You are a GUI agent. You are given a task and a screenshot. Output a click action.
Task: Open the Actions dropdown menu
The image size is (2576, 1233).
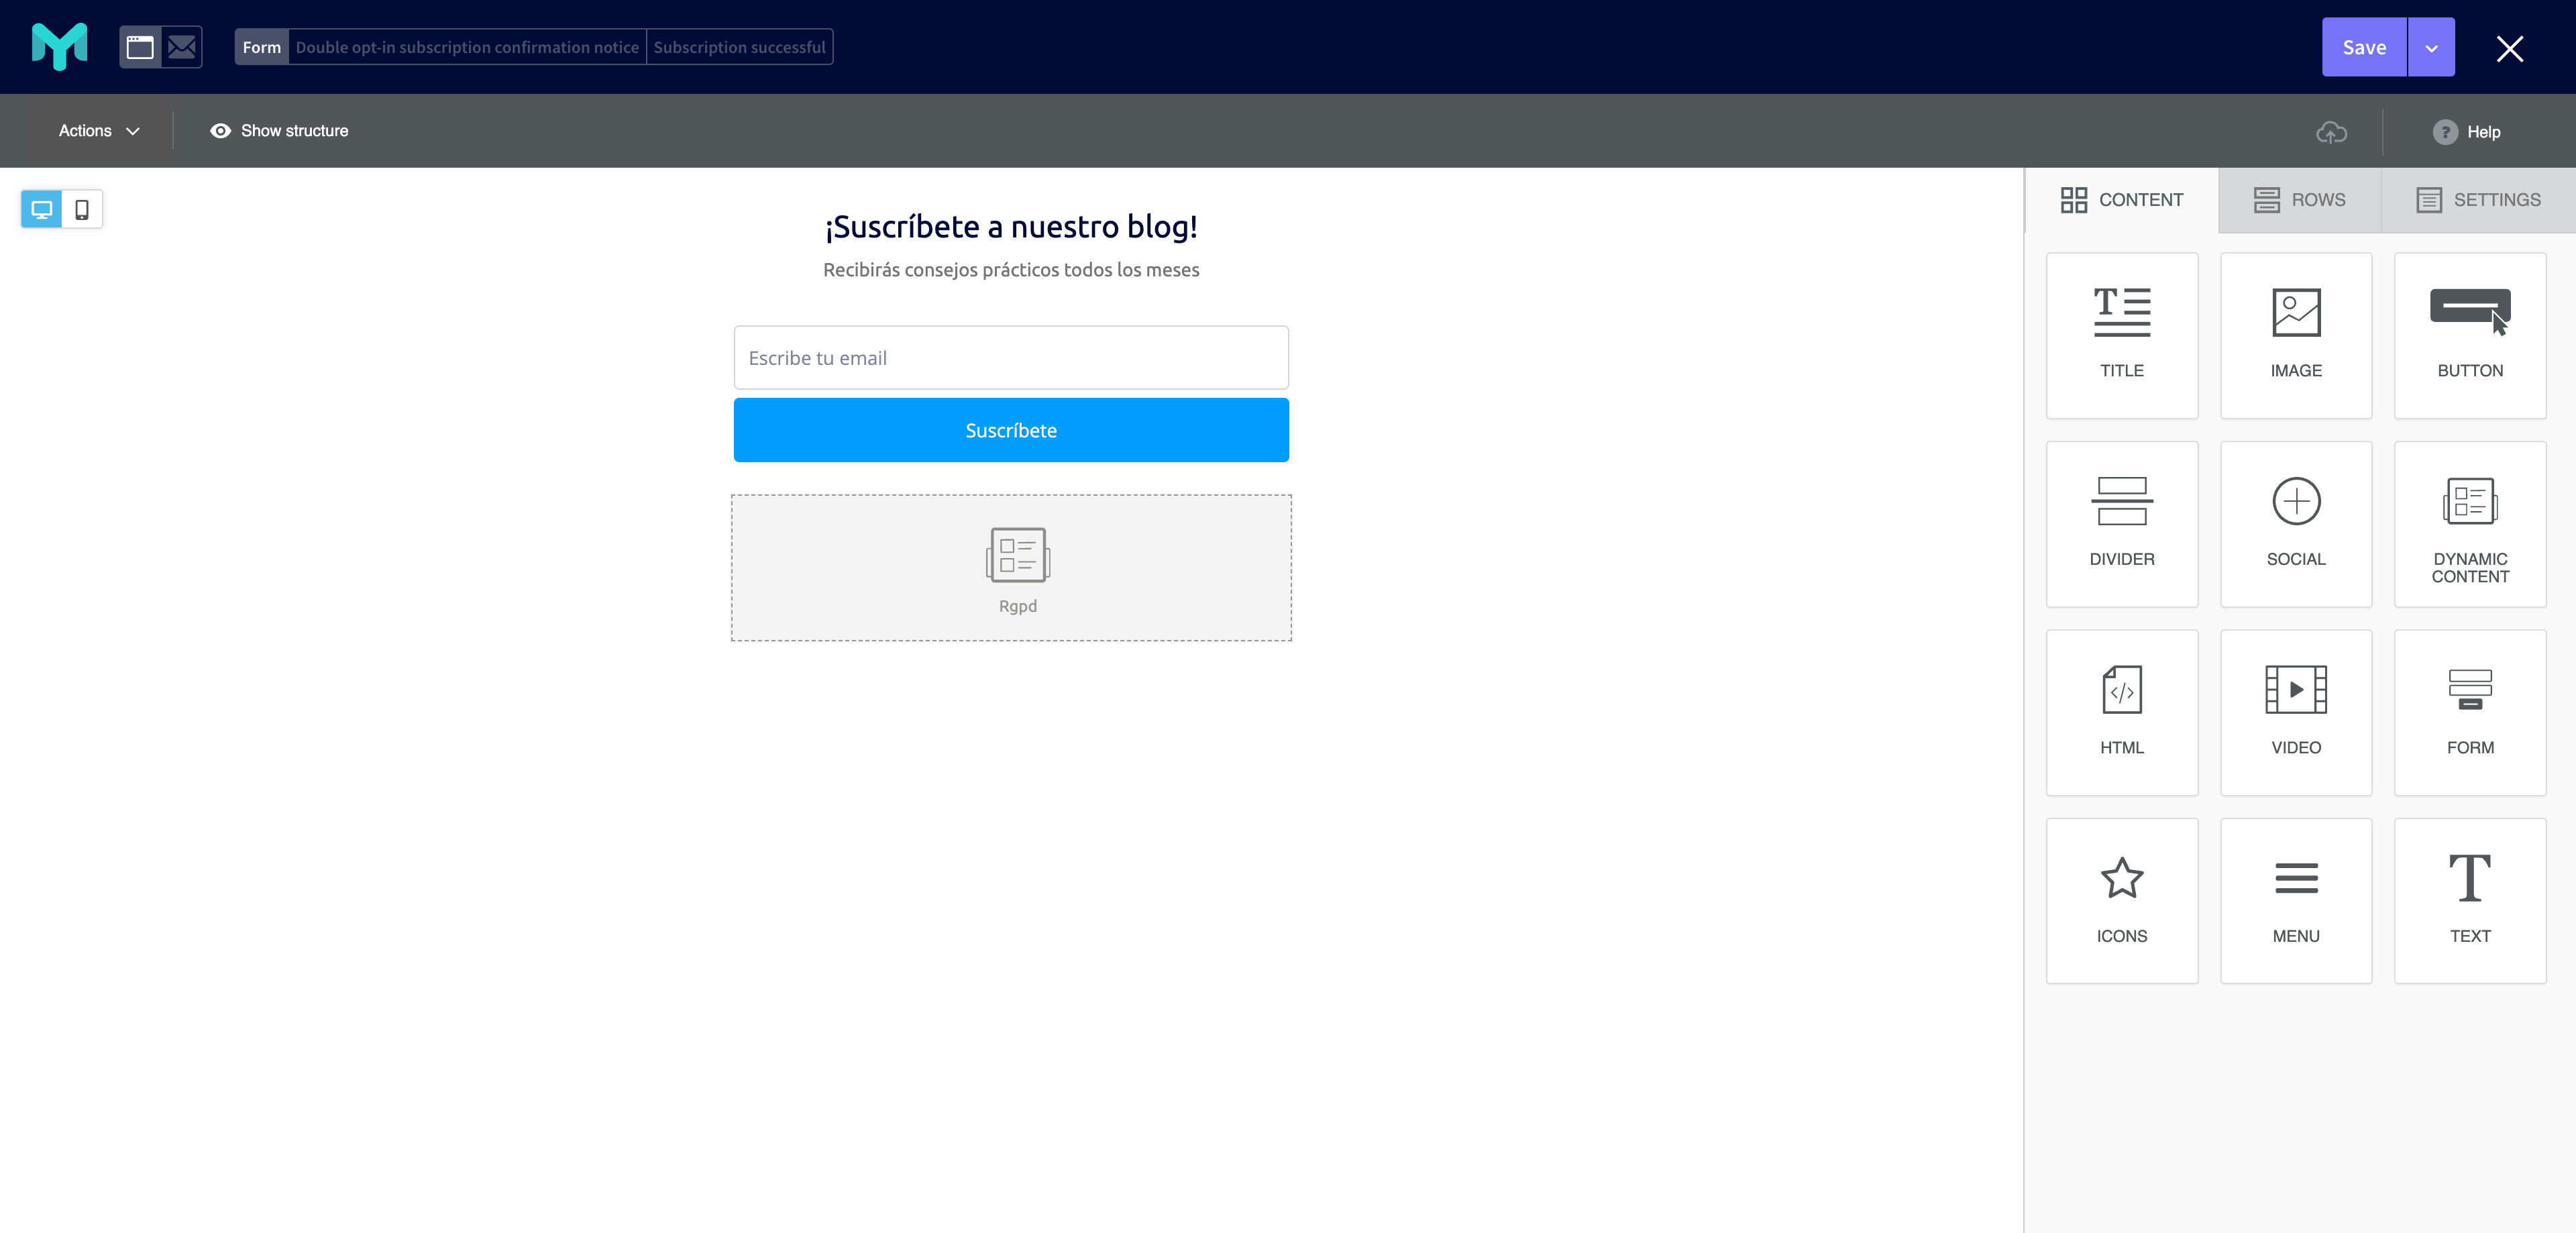[97, 129]
